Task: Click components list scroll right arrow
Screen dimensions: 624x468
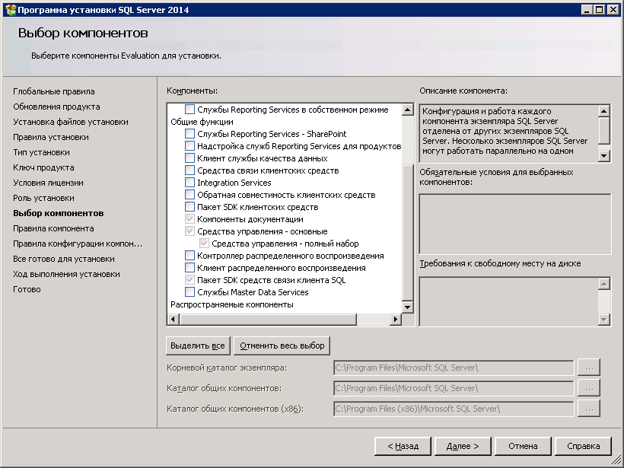Action: click(395, 319)
